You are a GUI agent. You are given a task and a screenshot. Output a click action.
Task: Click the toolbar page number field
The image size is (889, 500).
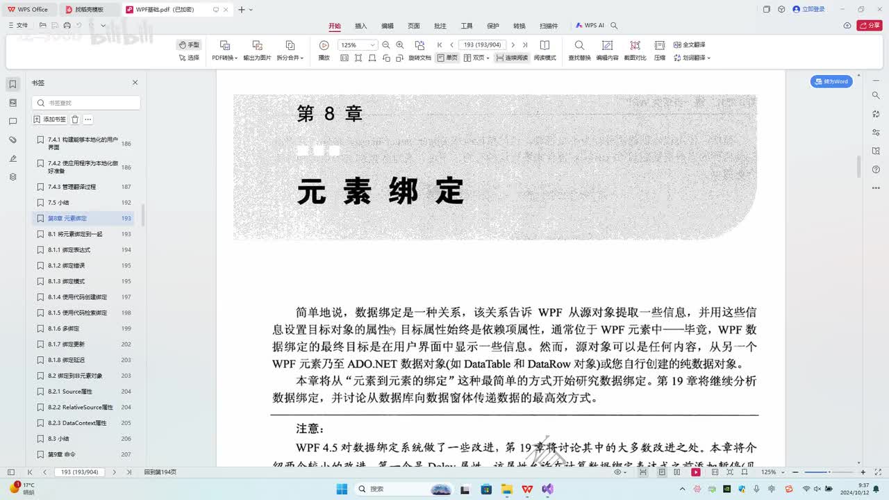482,45
